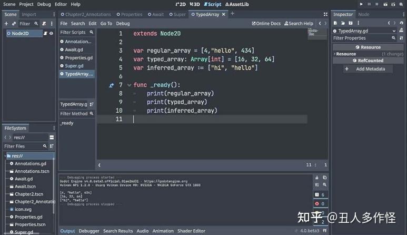
Task: Stop the running project
Action: pyautogui.click(x=377, y=4)
